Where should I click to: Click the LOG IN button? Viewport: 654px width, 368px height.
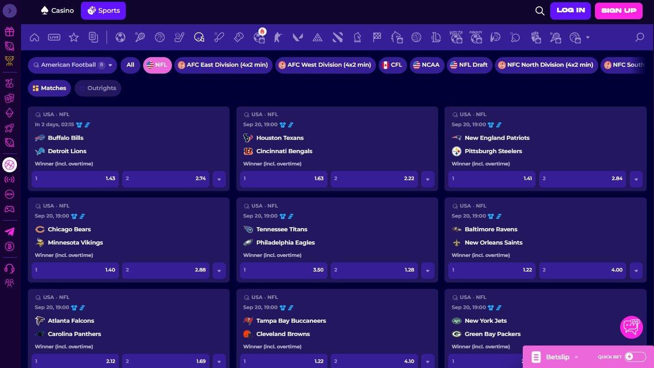571,11
